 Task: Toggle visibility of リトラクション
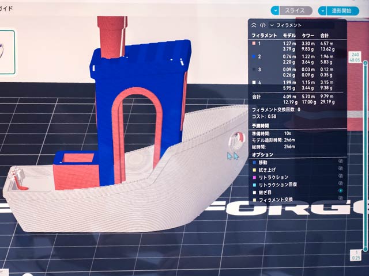[340, 175]
